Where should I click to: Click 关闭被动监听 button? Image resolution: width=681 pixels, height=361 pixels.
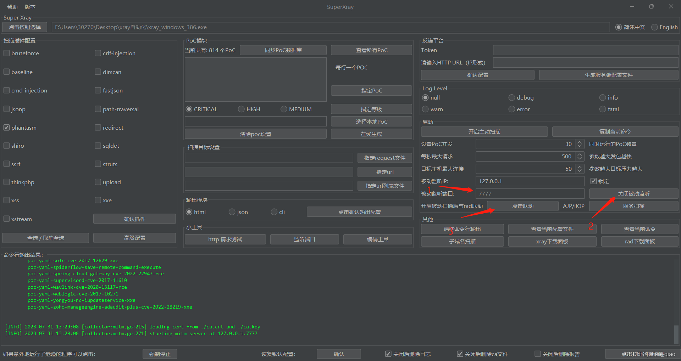click(634, 194)
